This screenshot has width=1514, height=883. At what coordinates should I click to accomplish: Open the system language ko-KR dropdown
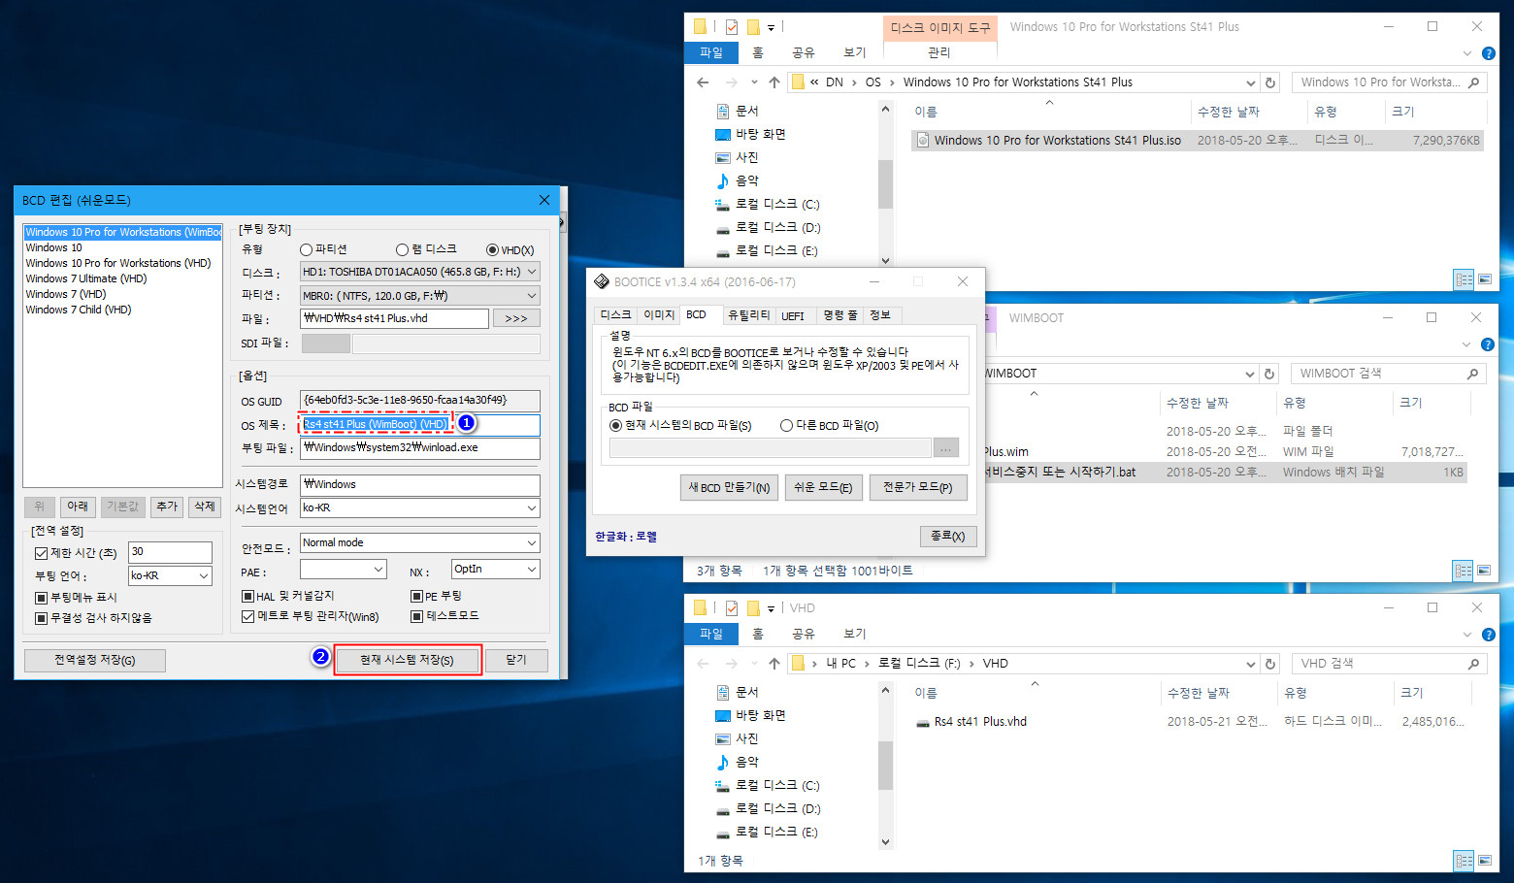419,507
